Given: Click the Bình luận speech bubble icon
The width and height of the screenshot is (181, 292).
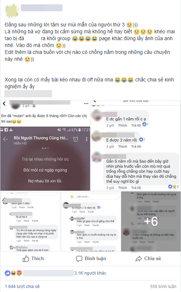Looking at the screenshot, I should coord(79,259).
